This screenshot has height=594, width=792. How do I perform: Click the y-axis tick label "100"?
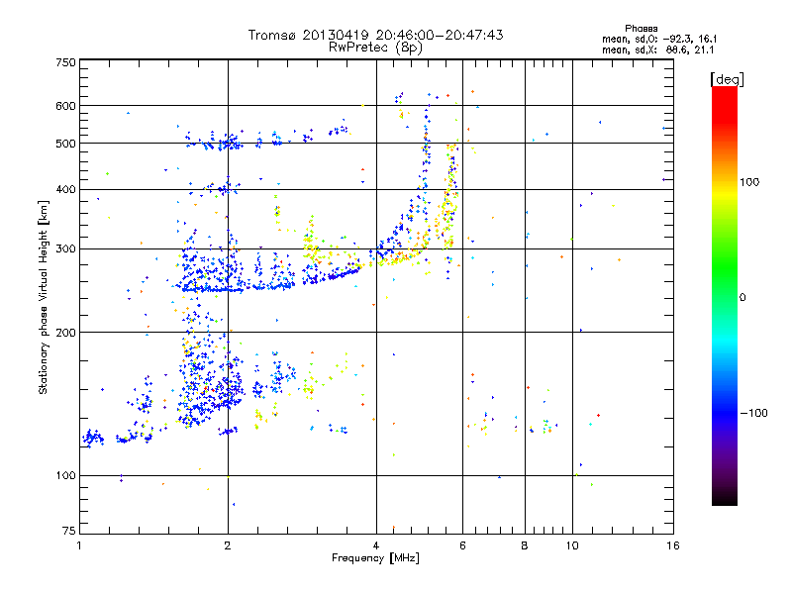point(65,475)
